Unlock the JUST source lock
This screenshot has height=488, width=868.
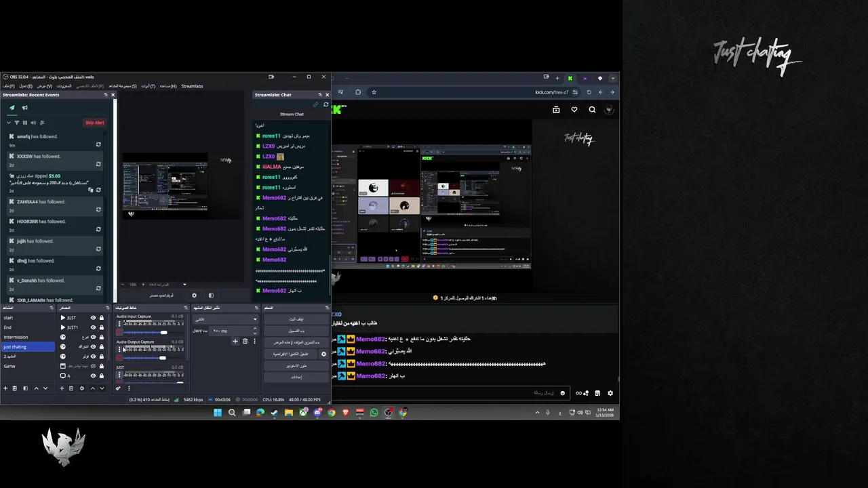102,318
